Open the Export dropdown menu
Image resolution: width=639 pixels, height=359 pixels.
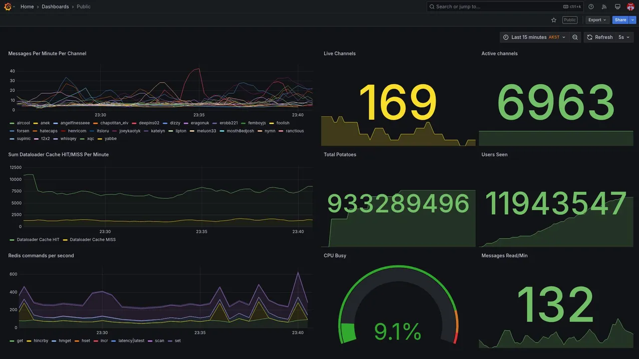pos(597,20)
